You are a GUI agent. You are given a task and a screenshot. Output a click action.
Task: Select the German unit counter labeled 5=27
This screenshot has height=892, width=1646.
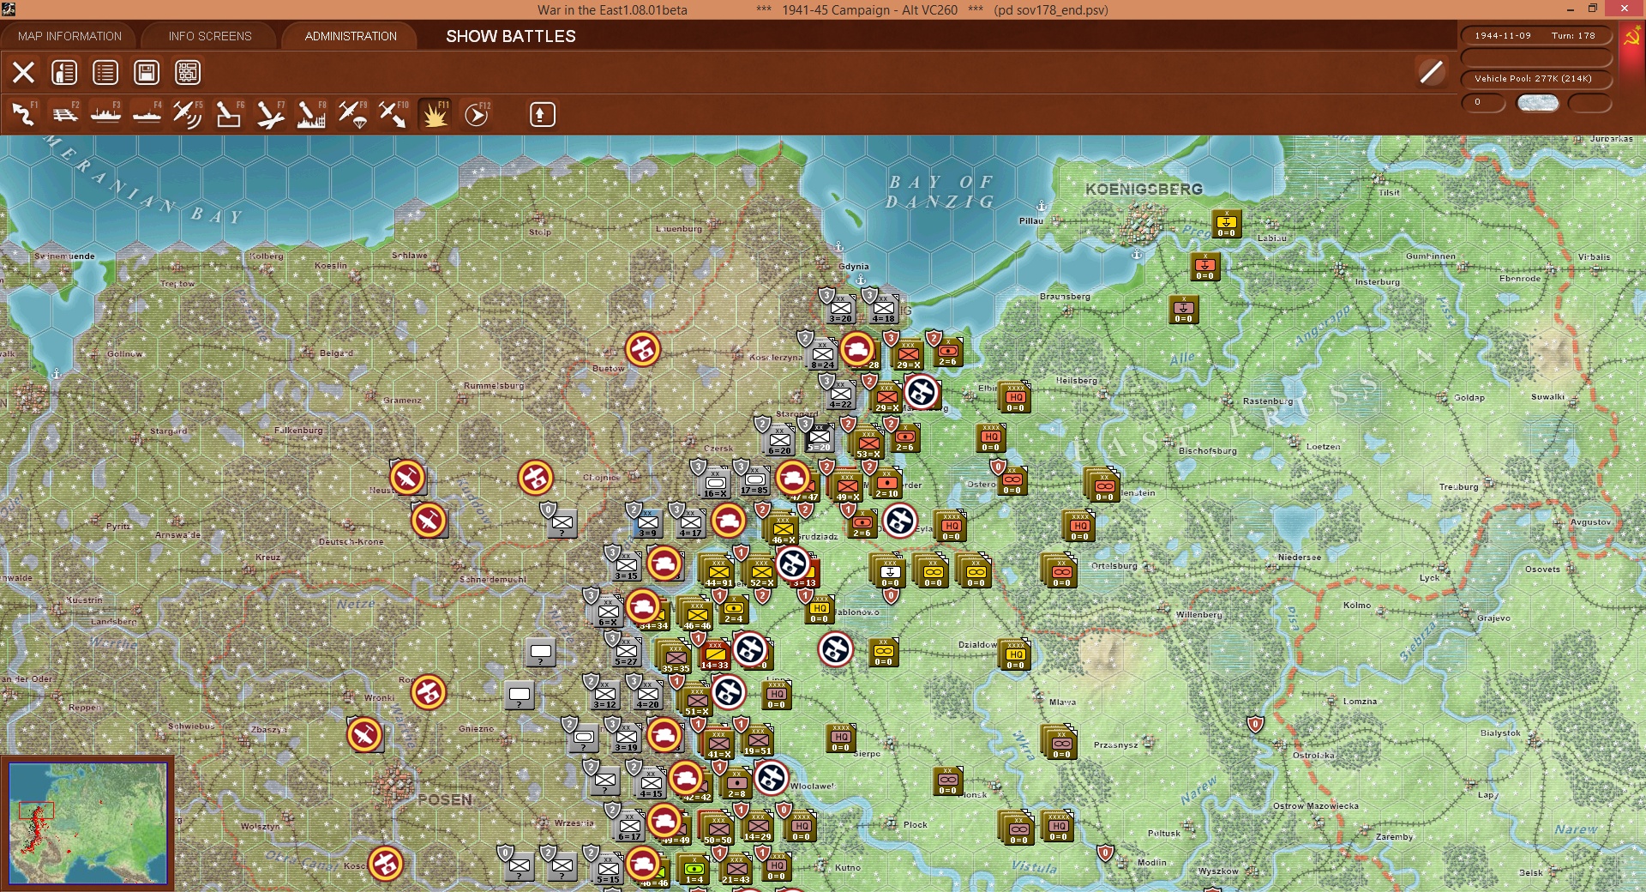click(x=627, y=653)
